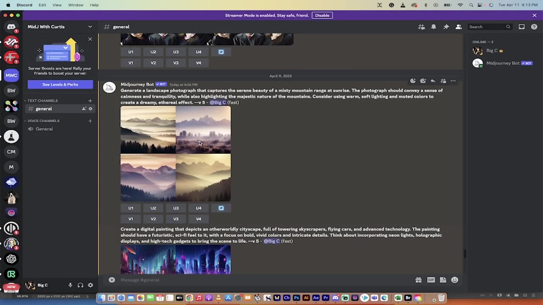Open Wi-Fi status in menu bar
Image resolution: width=543 pixels, height=305 pixels.
pyautogui.click(x=460, y=5)
